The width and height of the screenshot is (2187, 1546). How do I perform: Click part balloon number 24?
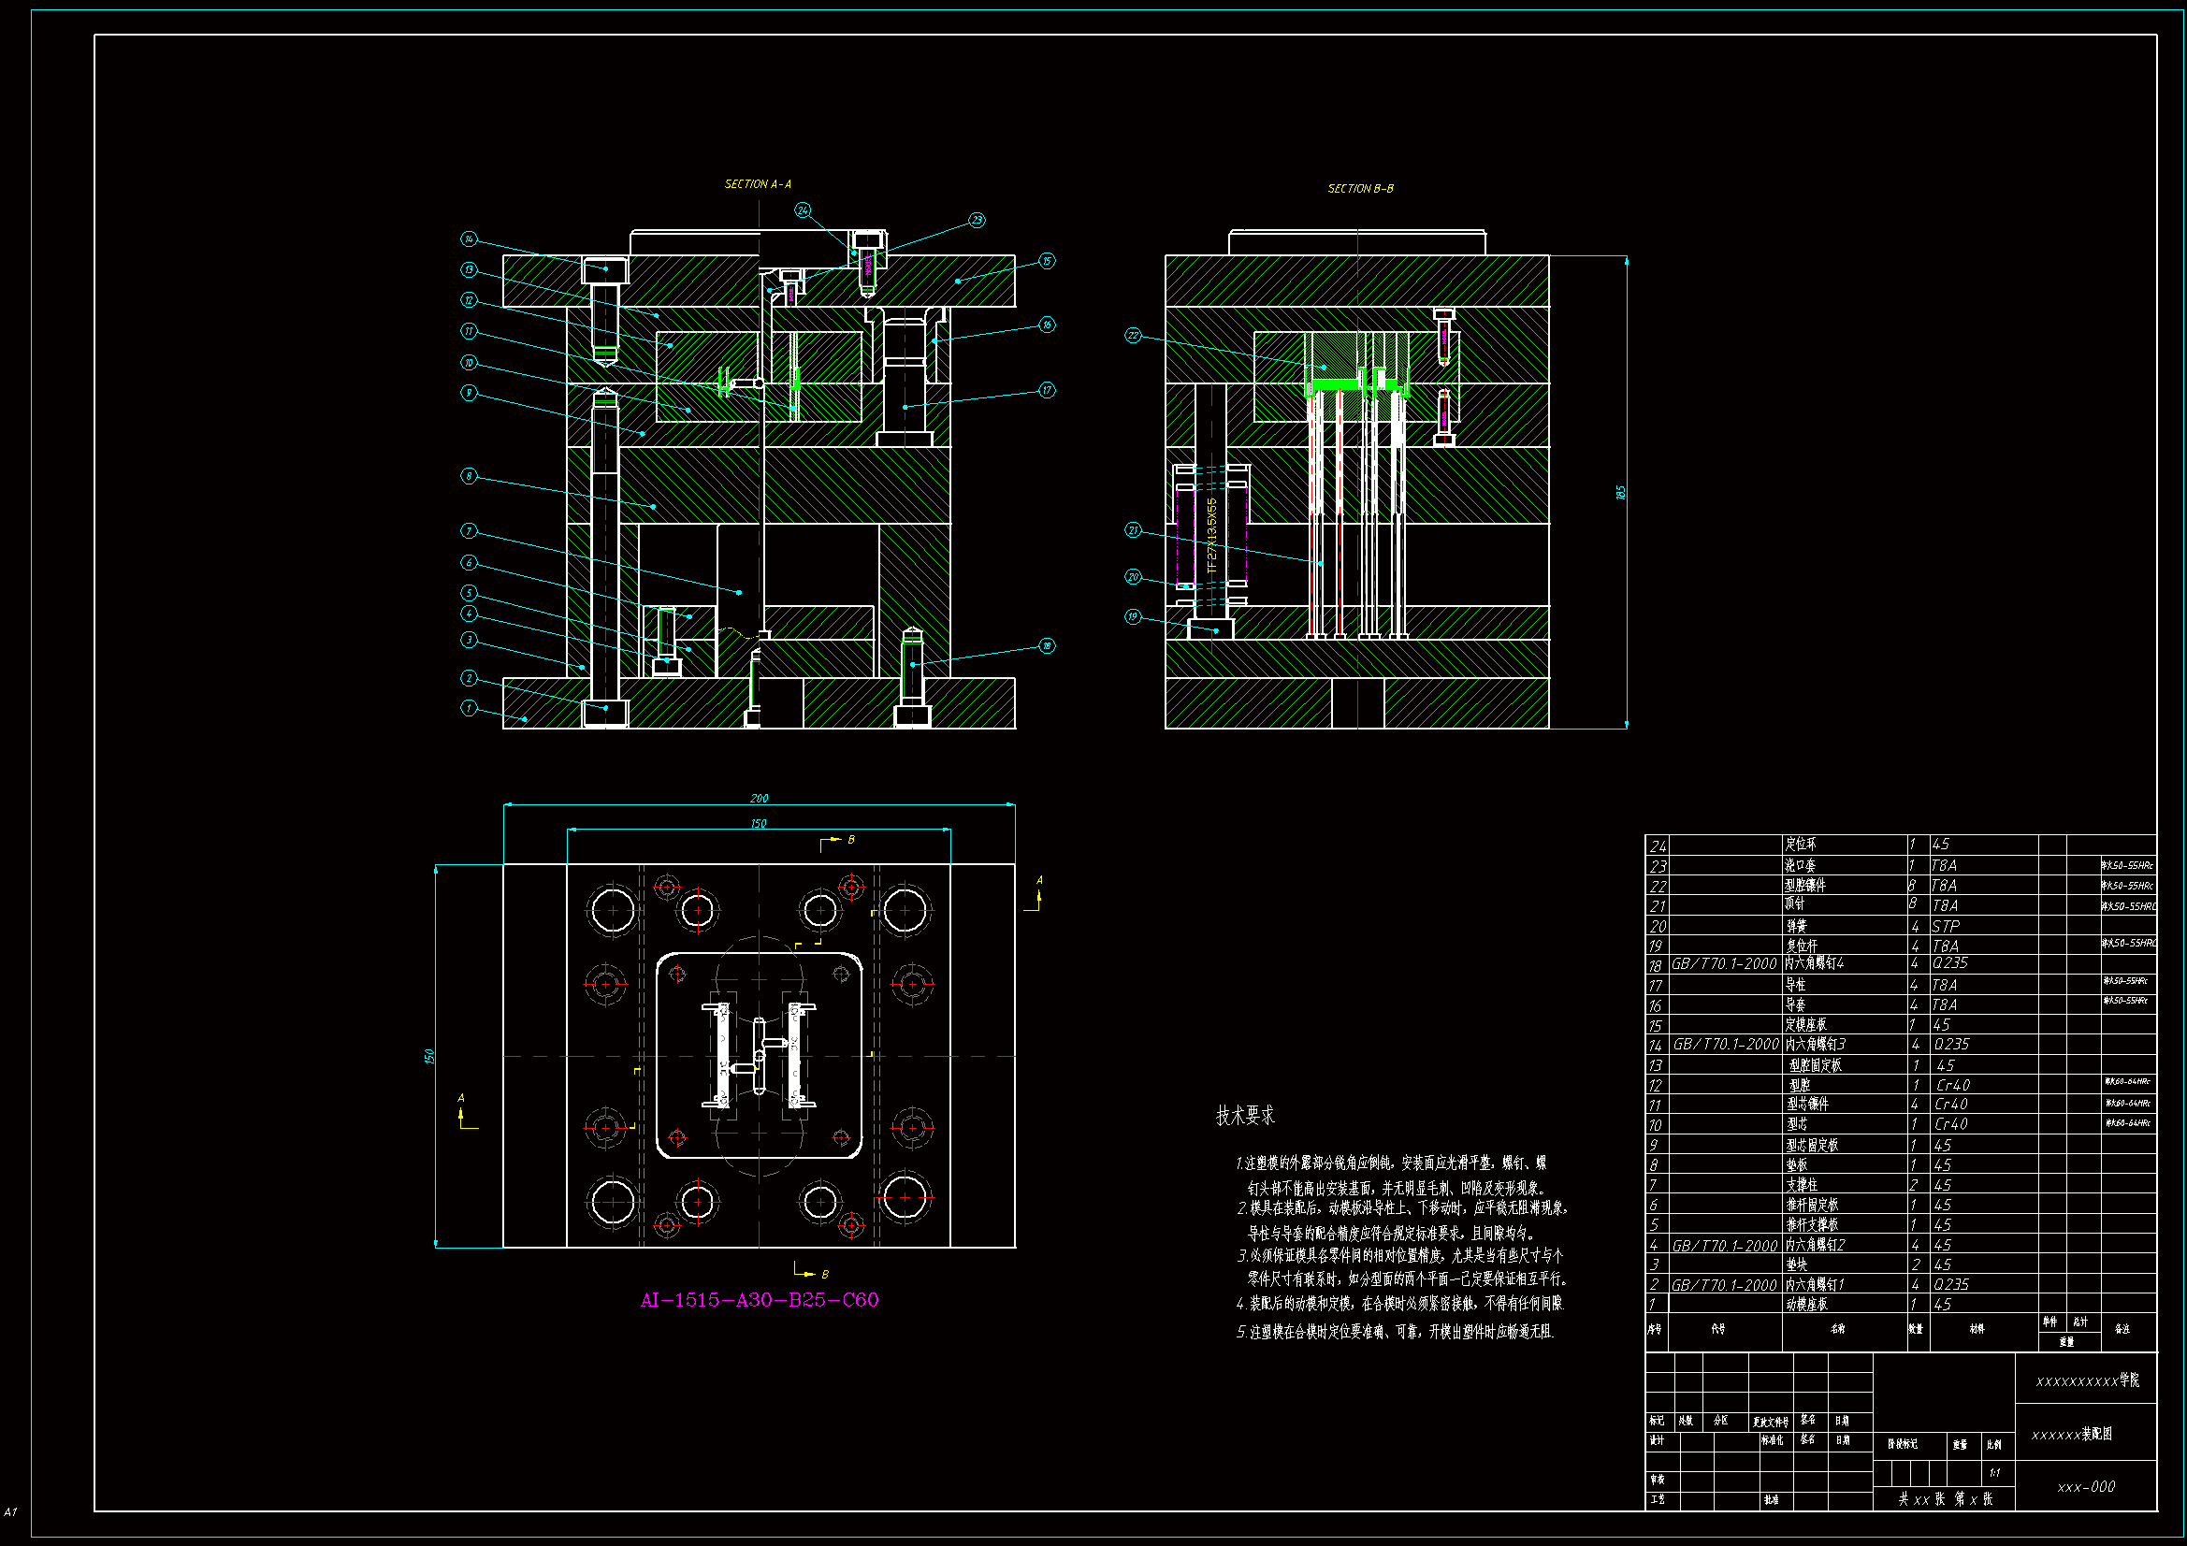803,210
